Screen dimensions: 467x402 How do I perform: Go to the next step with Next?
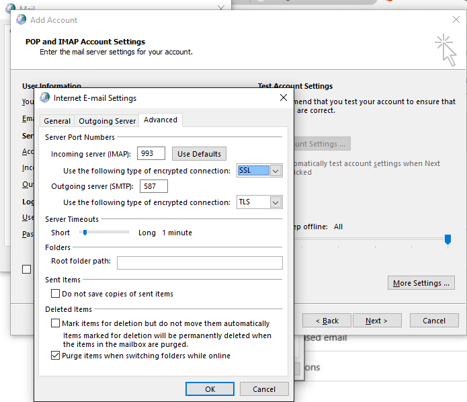tap(376, 321)
